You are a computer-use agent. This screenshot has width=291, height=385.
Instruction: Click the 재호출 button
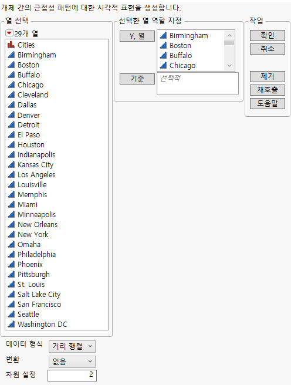[x=268, y=90]
